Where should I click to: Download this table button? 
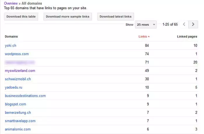click(x=21, y=17)
